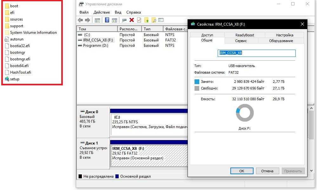Open the Оборудование tab
317x190 pixels.
(x=281, y=41)
